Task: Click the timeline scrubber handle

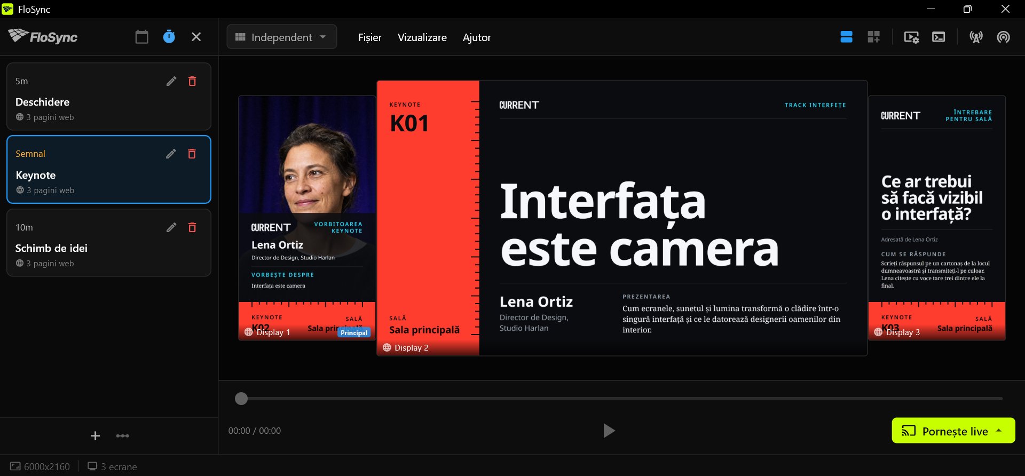Action: [x=241, y=399]
